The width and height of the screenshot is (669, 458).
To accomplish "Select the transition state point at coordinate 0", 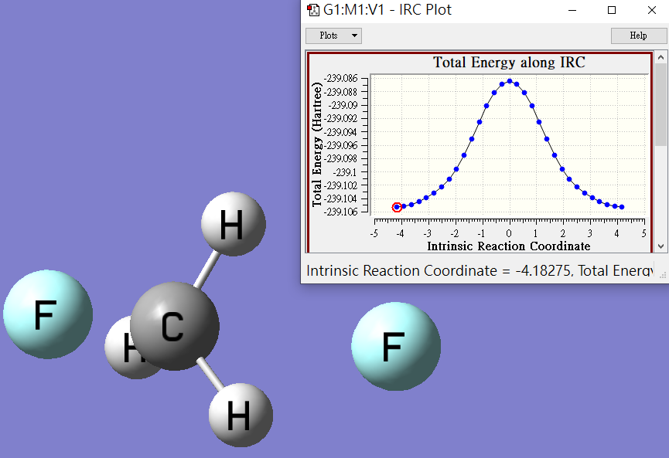I will tap(510, 81).
